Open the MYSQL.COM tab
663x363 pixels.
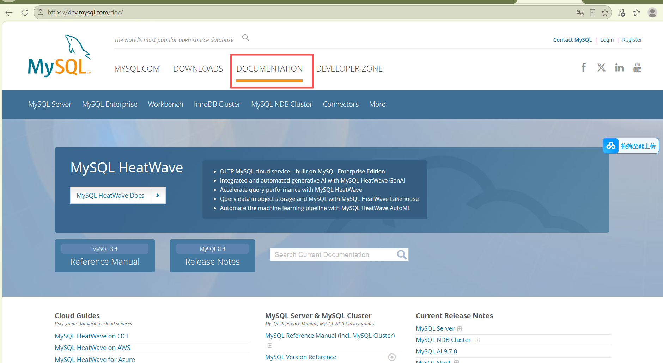137,69
